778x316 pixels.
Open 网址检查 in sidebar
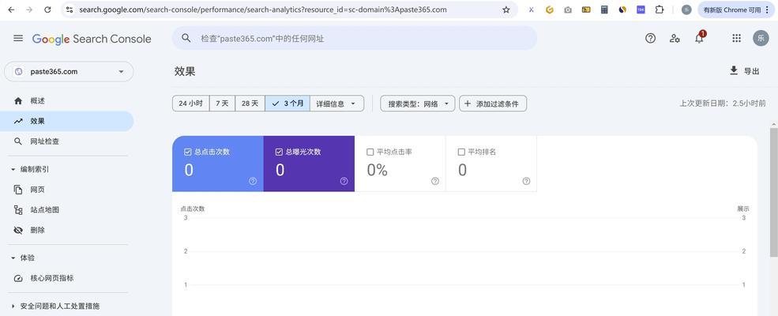(x=67, y=141)
